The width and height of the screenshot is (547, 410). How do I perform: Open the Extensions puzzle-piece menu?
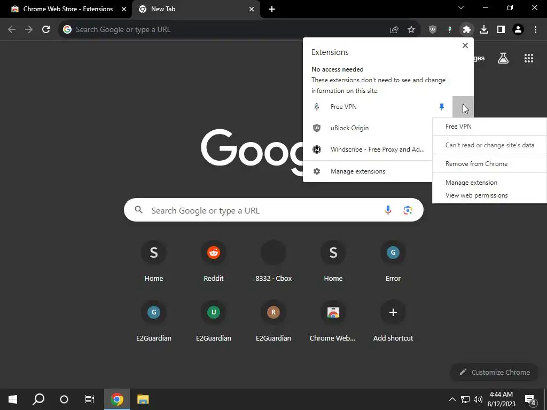[x=466, y=30]
